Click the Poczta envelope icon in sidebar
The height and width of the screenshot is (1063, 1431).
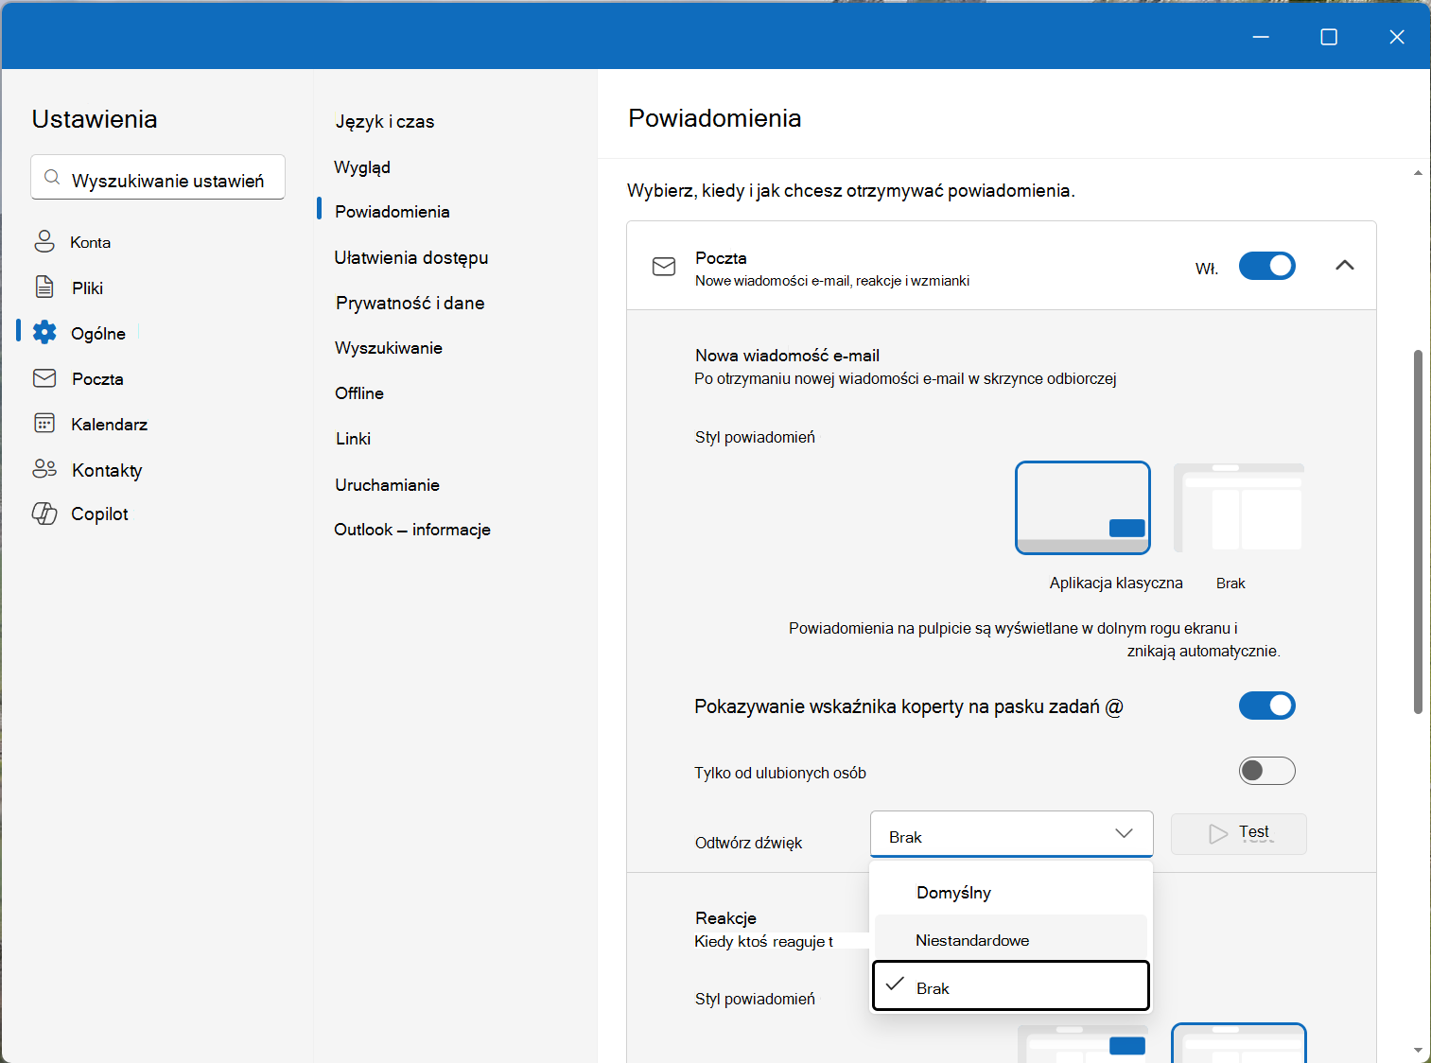(44, 378)
